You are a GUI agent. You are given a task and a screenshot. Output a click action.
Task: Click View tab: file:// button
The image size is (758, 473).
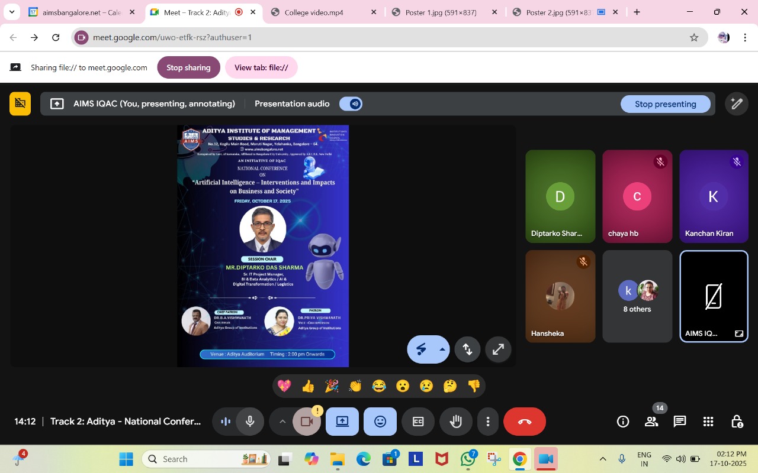point(261,67)
